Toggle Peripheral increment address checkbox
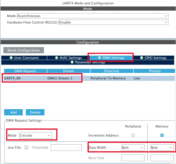The width and height of the screenshot is (176, 164). coord(133,135)
